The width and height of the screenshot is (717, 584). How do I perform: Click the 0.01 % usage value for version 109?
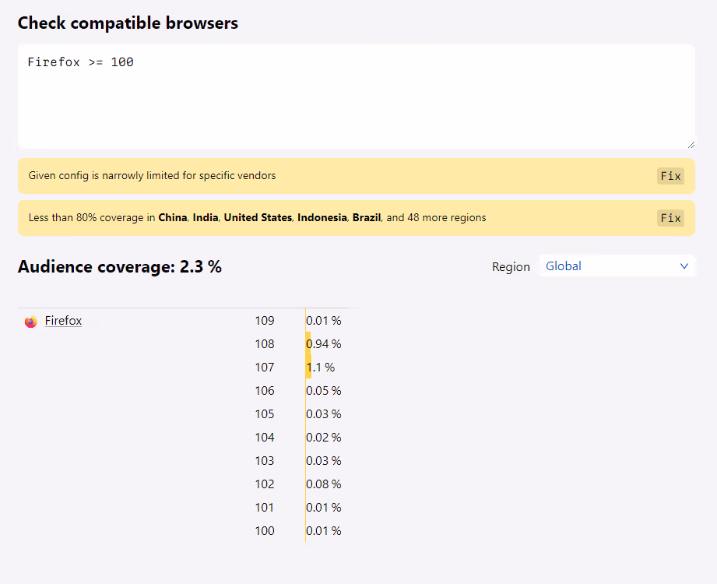coord(324,321)
